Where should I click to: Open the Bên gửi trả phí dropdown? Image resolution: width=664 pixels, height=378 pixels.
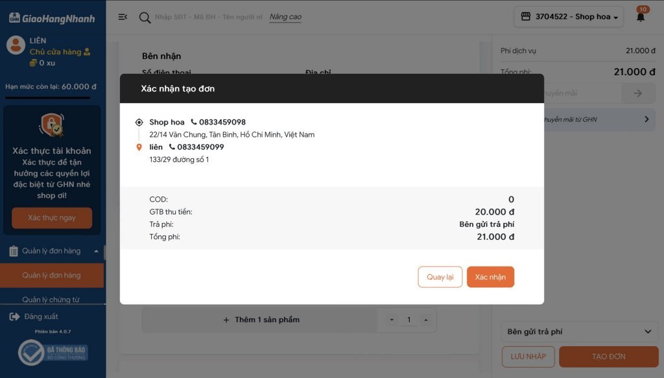[579, 332]
